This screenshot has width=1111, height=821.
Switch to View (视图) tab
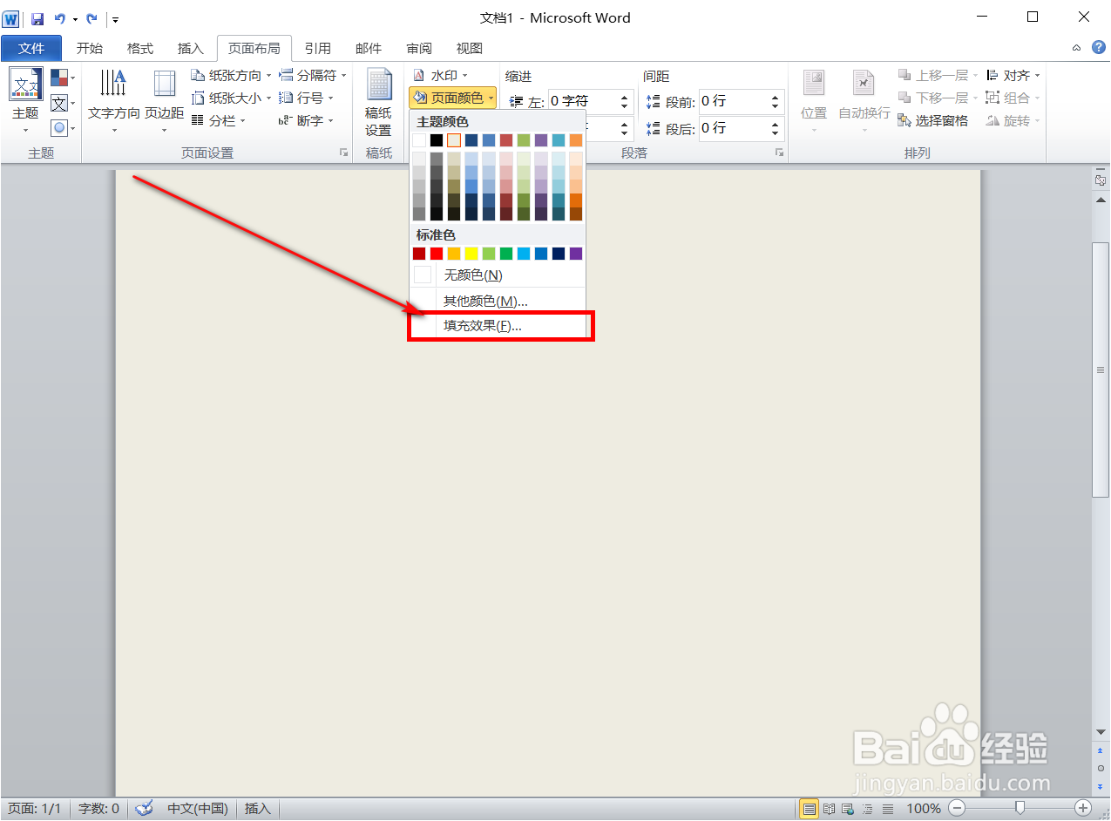tap(470, 49)
